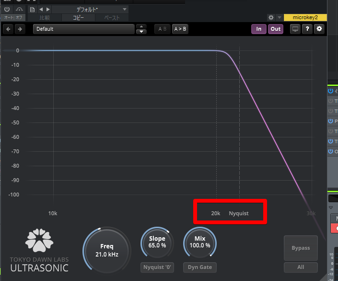Image resolution: width=338 pixels, height=281 pixels.
Task: Toggle the Out meter button
Action: pyautogui.click(x=276, y=29)
